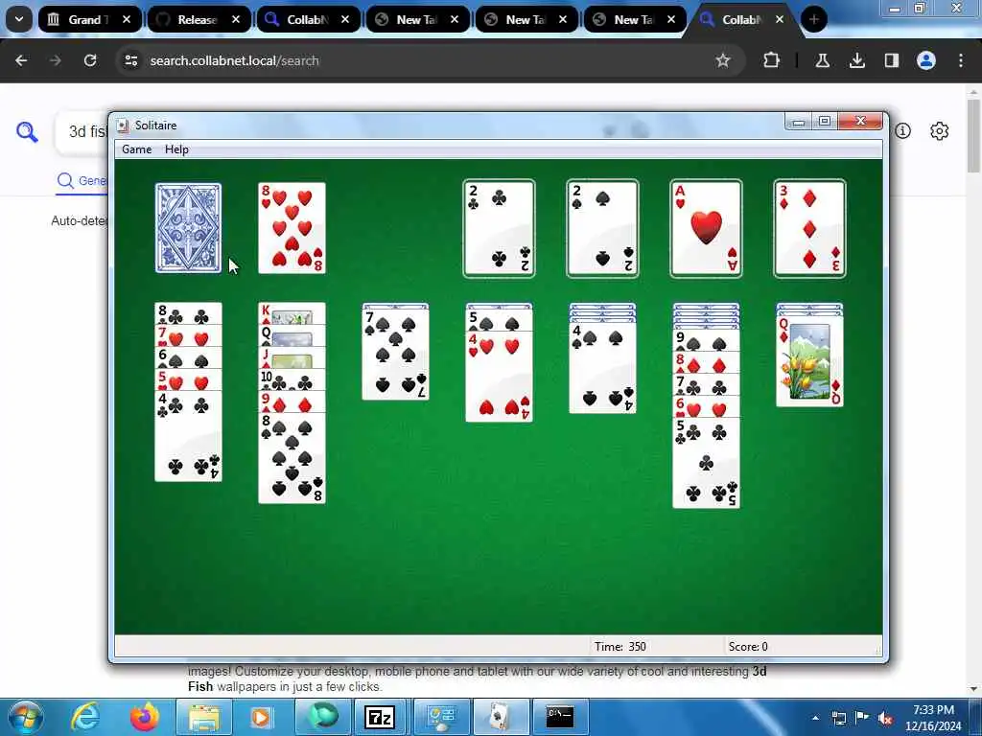Open search page settings gear
The height and width of the screenshot is (736, 982).
pos(939,130)
